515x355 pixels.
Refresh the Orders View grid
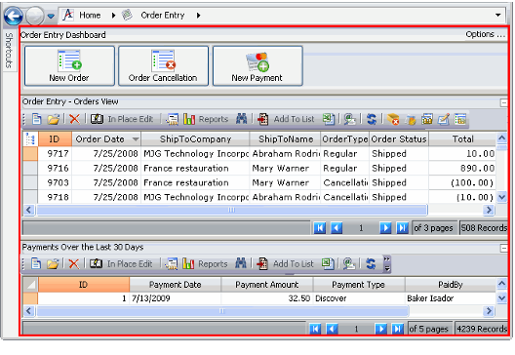click(x=372, y=119)
